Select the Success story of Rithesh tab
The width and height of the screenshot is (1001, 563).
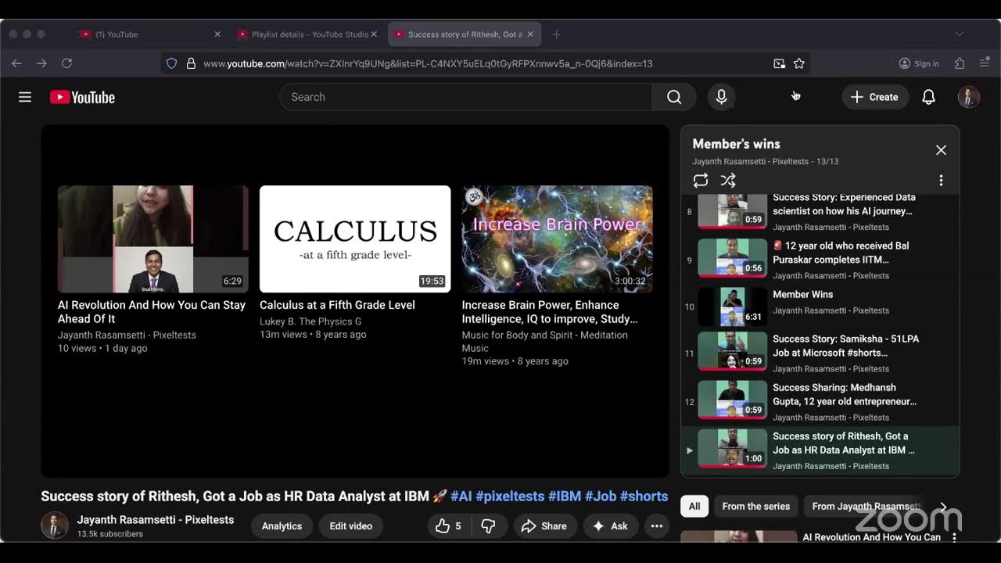click(465, 34)
